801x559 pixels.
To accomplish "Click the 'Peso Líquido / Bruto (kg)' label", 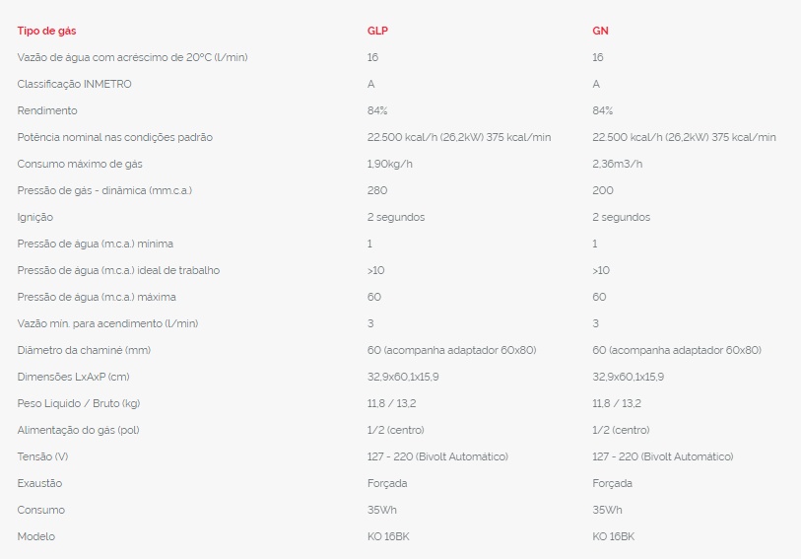I will (79, 403).
